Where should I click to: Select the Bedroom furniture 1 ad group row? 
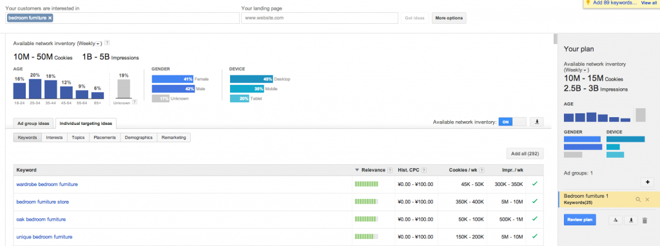click(608, 200)
